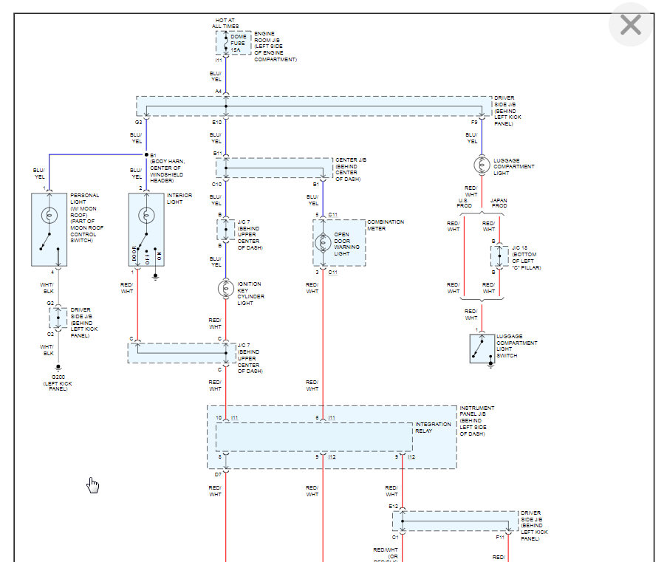This screenshot has width=667, height=562.
Task: Click the 'C10' connector label
Action: point(217,184)
